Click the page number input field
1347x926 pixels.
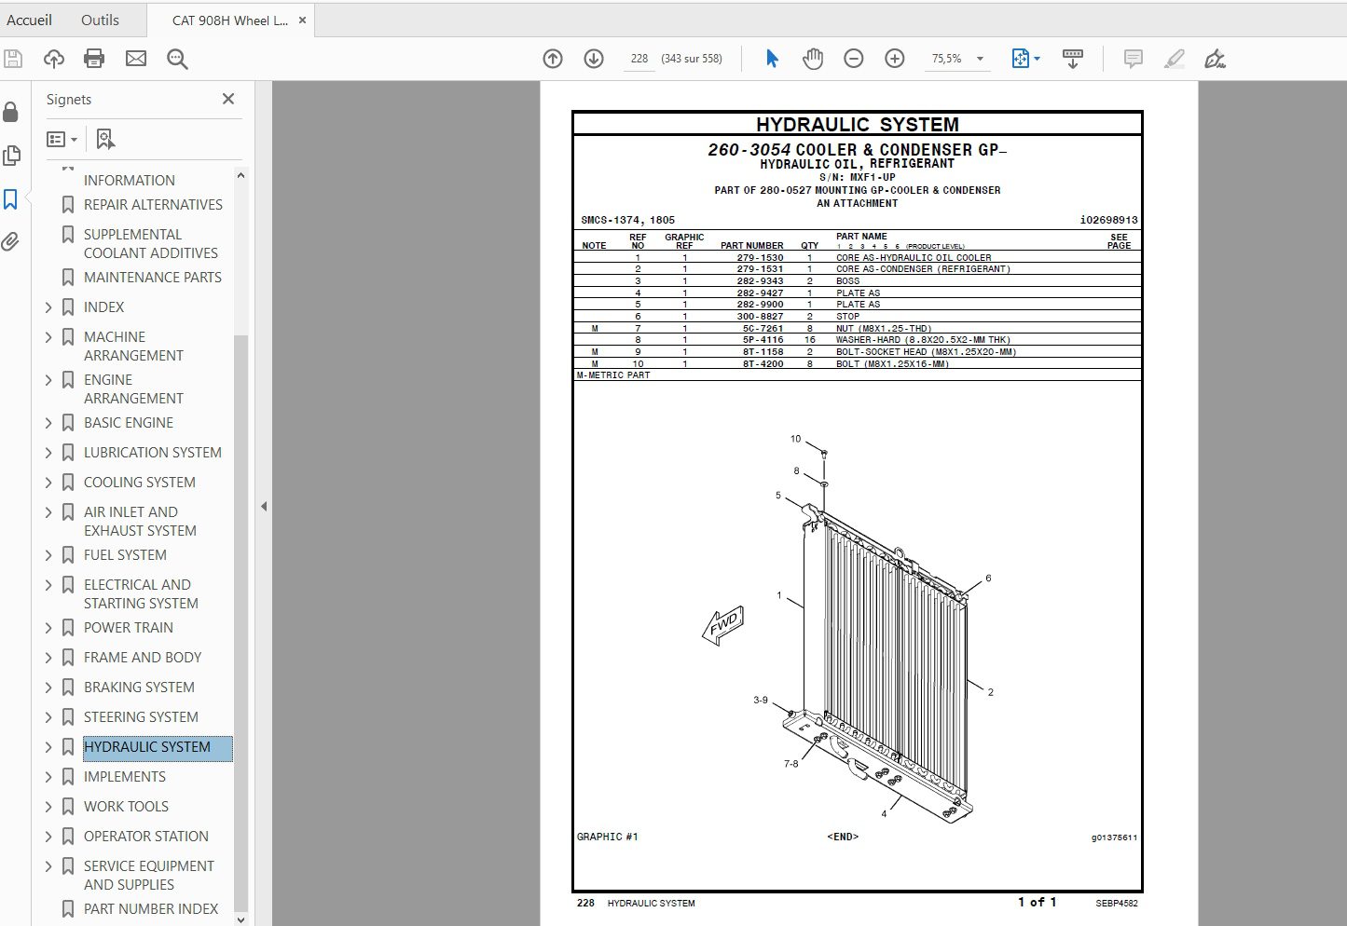point(639,59)
